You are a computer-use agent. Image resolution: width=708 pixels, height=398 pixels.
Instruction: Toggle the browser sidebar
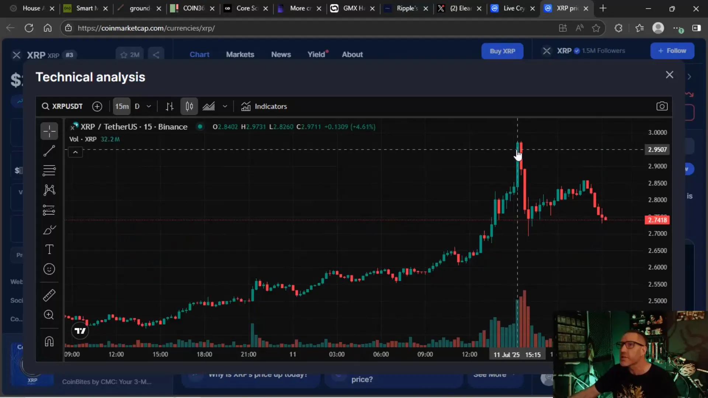tap(697, 28)
